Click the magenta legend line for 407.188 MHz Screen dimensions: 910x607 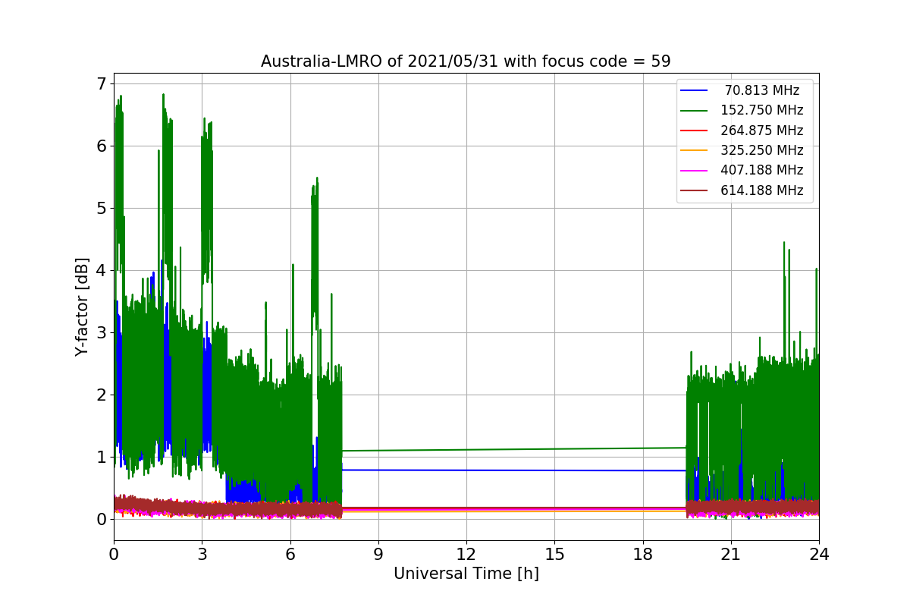(x=695, y=171)
